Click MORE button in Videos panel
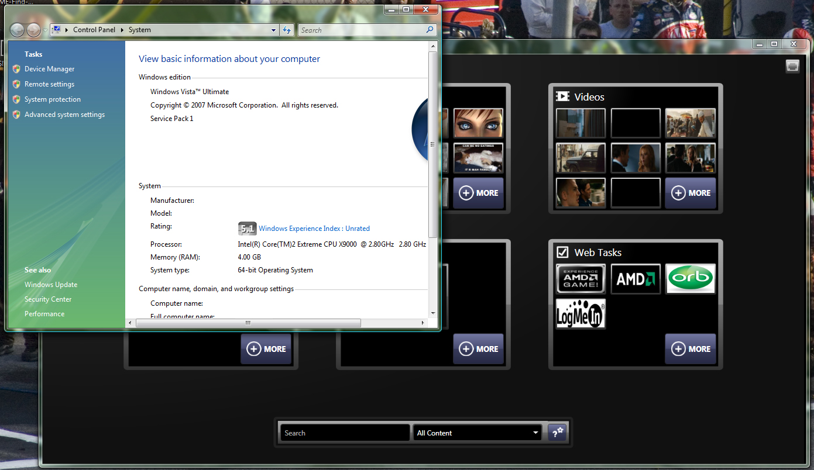This screenshot has height=470, width=814. [691, 193]
